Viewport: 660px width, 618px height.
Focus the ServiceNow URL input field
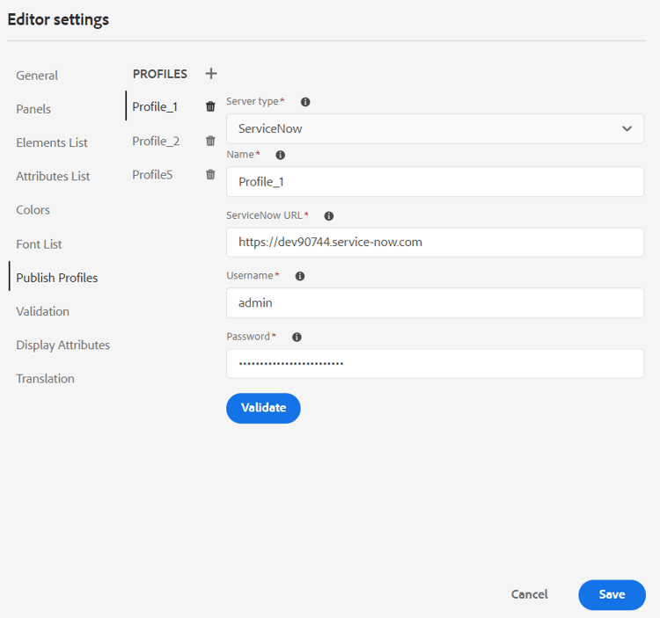point(435,242)
